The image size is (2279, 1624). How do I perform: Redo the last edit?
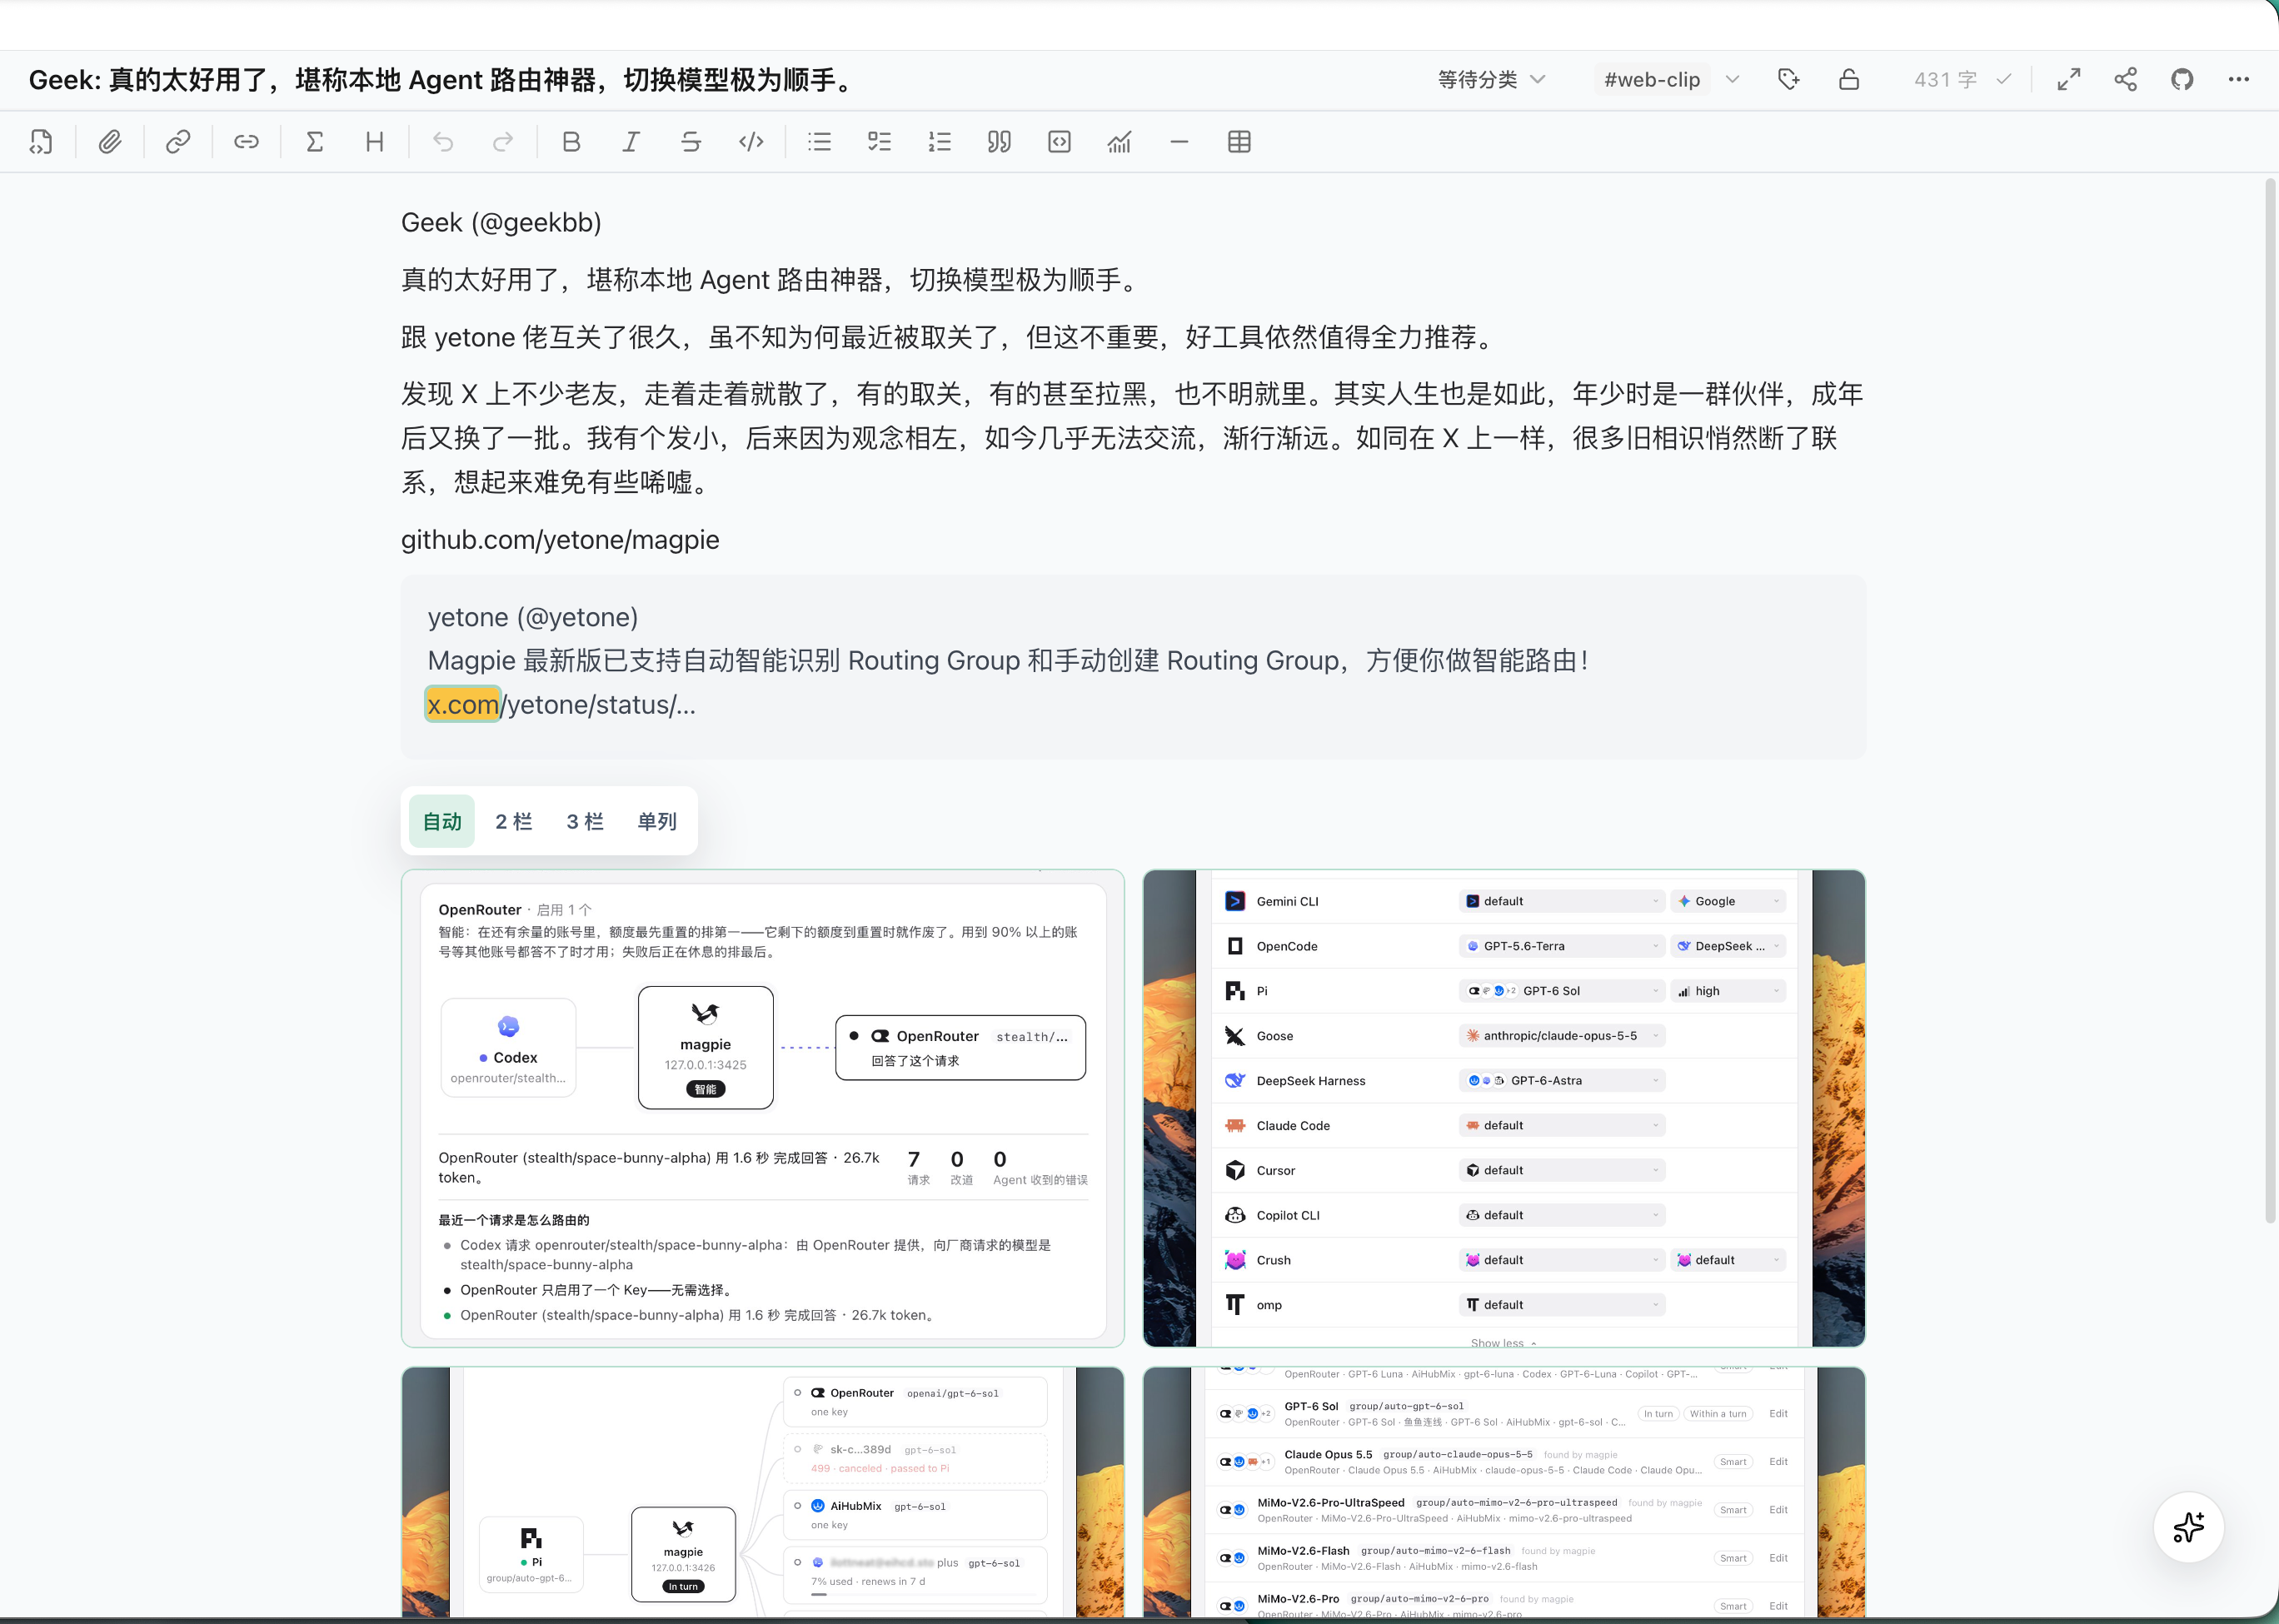click(503, 142)
